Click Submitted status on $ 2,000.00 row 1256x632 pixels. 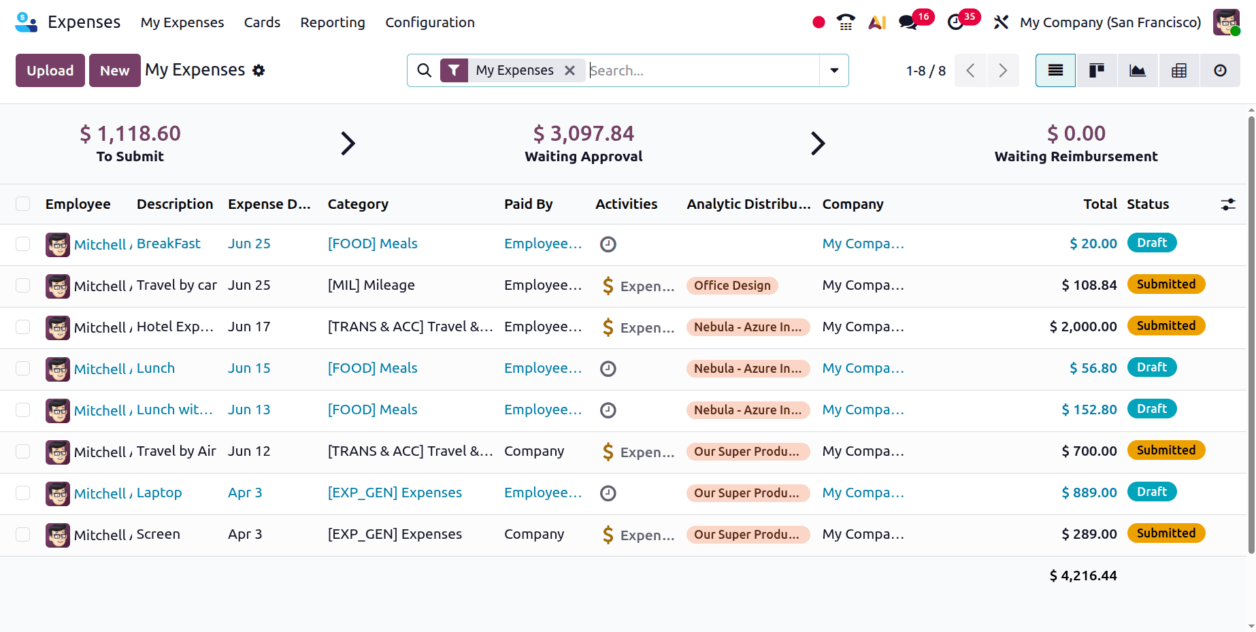coord(1166,326)
